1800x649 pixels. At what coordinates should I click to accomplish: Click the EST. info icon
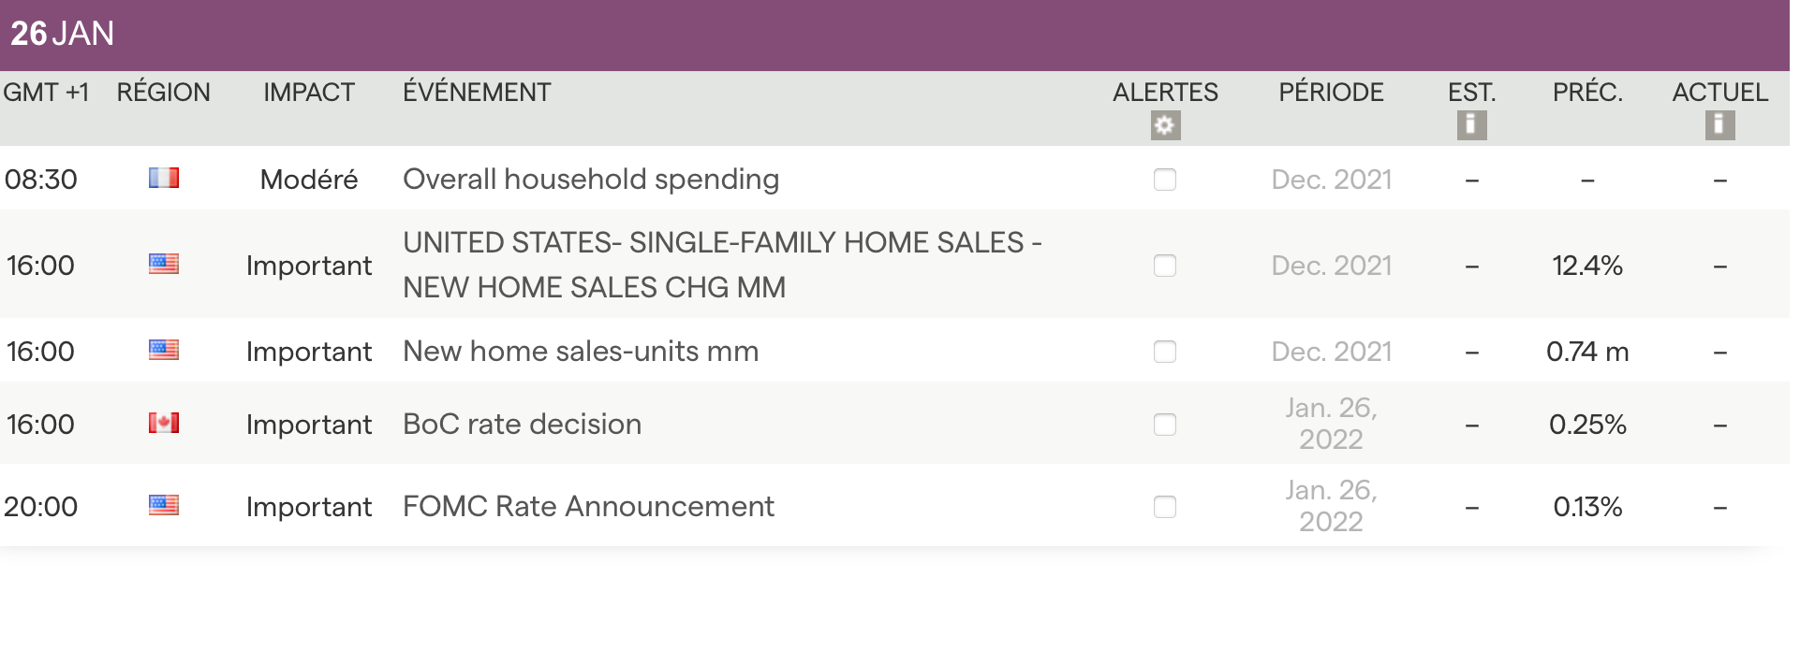click(x=1471, y=124)
